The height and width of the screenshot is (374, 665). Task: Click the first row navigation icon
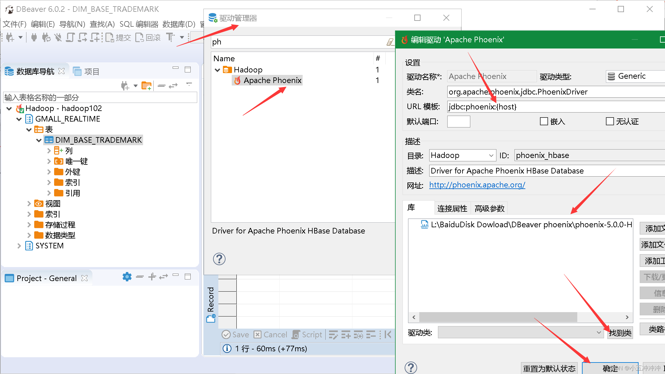click(x=388, y=335)
